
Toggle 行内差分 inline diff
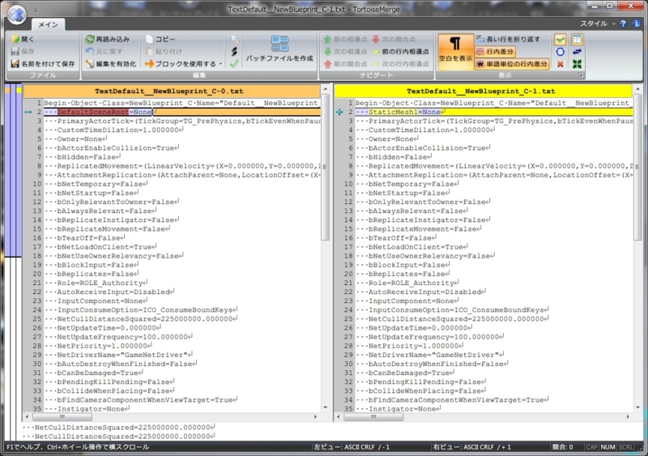(495, 52)
